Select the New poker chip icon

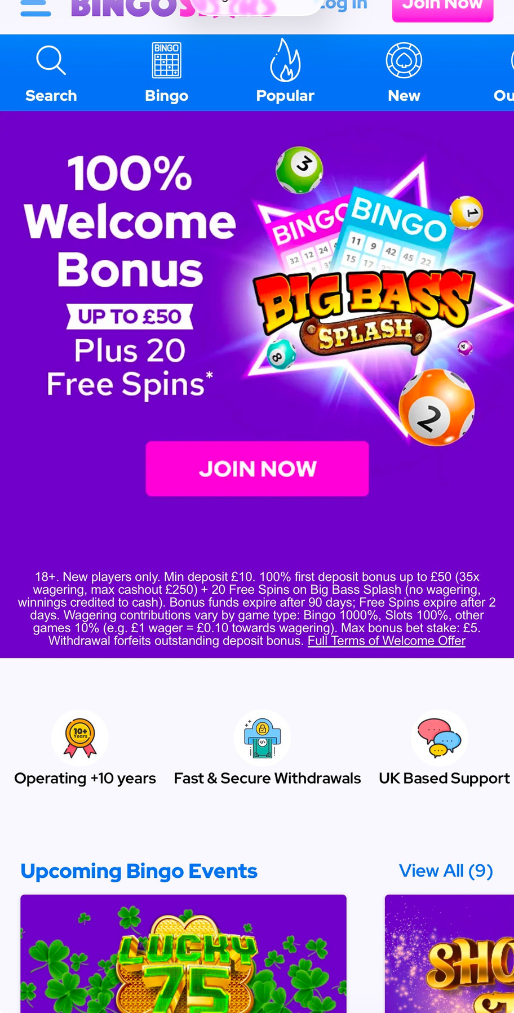[x=404, y=60]
